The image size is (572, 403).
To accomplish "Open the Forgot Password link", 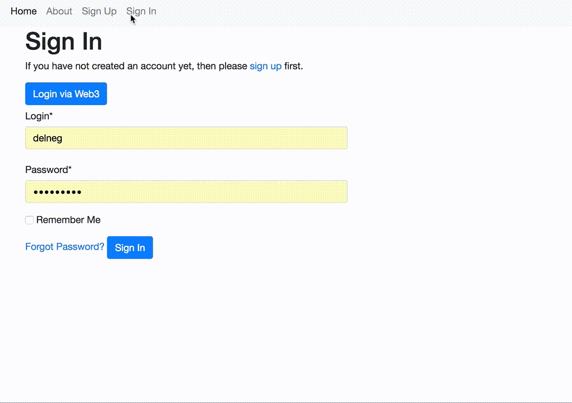I will pos(64,246).
